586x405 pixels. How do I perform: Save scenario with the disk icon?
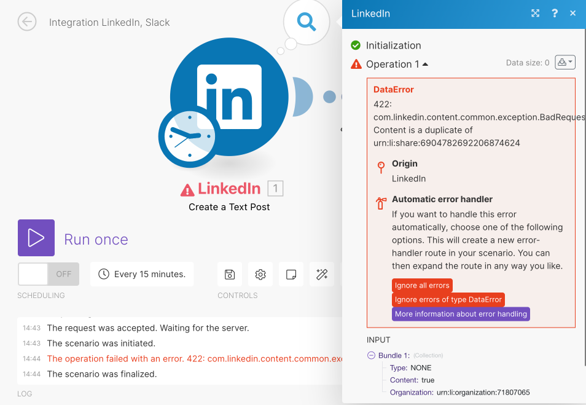230,275
